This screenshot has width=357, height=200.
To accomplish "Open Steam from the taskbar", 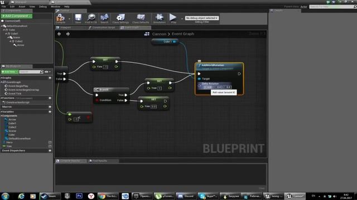I will point(50,196).
